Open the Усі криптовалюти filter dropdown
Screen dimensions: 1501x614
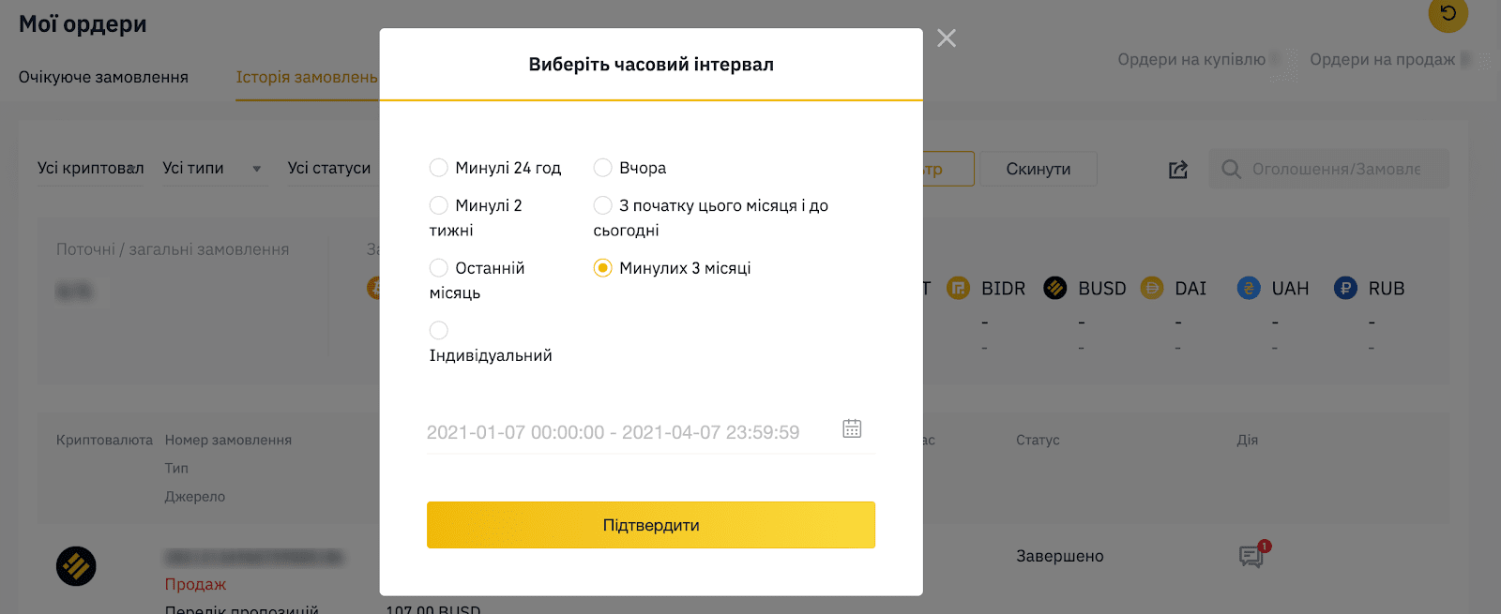point(91,169)
